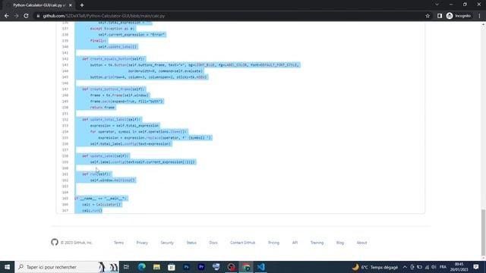Open a new browser tab

point(82,5)
